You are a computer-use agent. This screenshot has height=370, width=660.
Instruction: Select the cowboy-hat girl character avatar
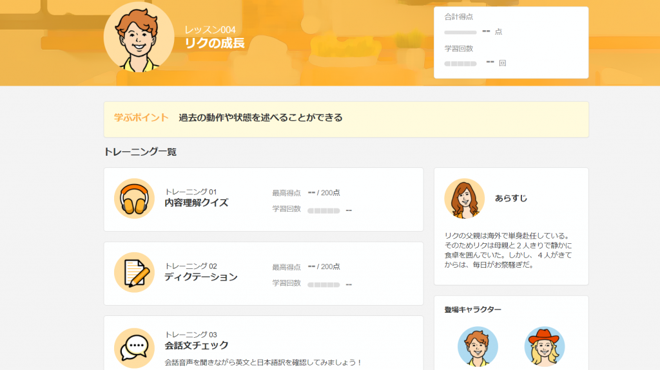[x=544, y=347]
